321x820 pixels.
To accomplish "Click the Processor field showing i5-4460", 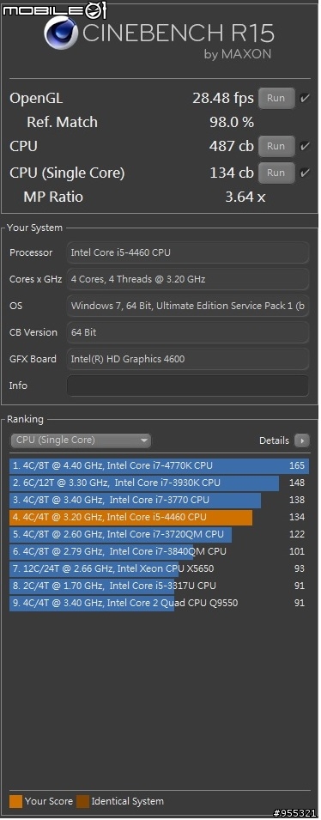I will [188, 252].
